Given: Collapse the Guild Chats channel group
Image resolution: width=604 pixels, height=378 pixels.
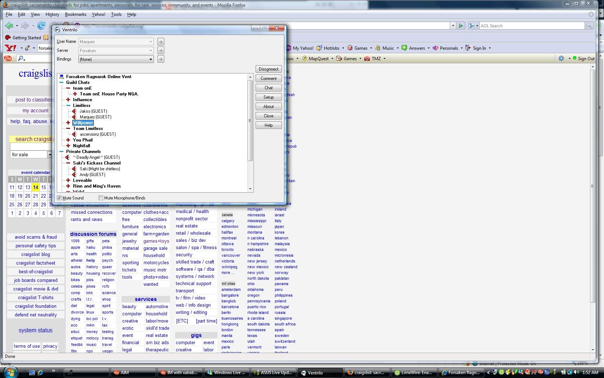Looking at the screenshot, I should [x=61, y=82].
